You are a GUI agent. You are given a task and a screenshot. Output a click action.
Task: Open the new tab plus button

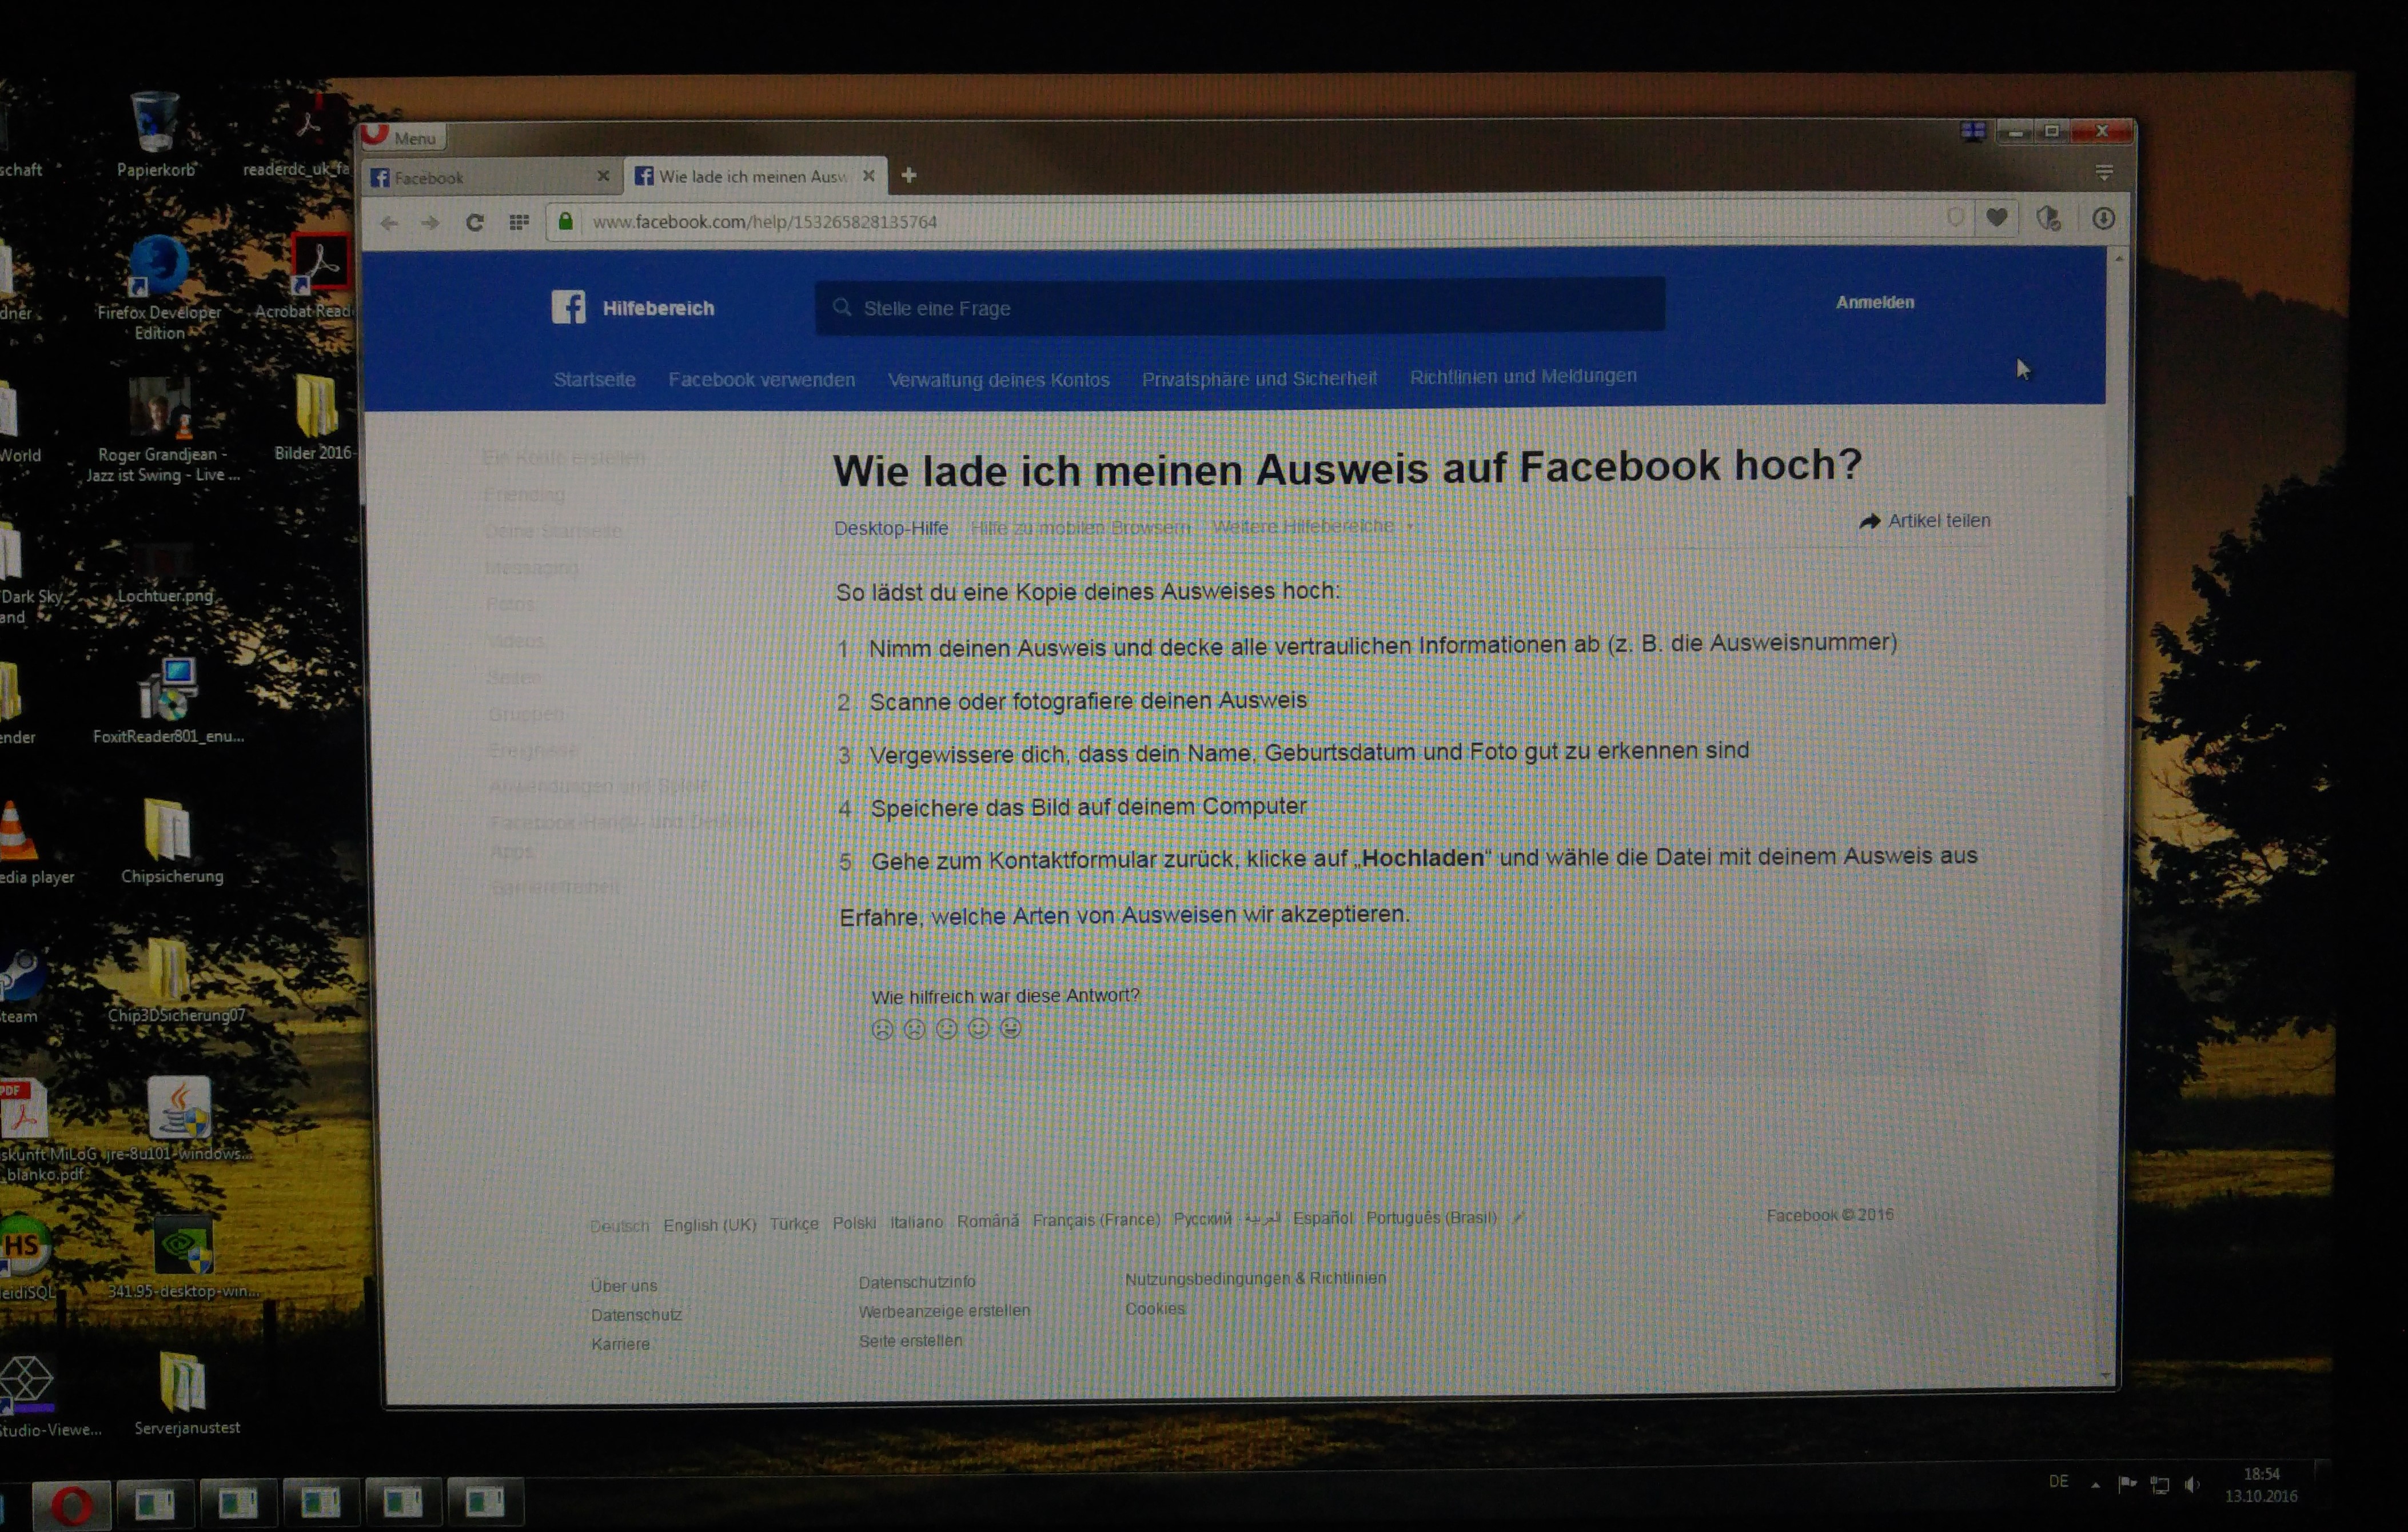coord(908,176)
